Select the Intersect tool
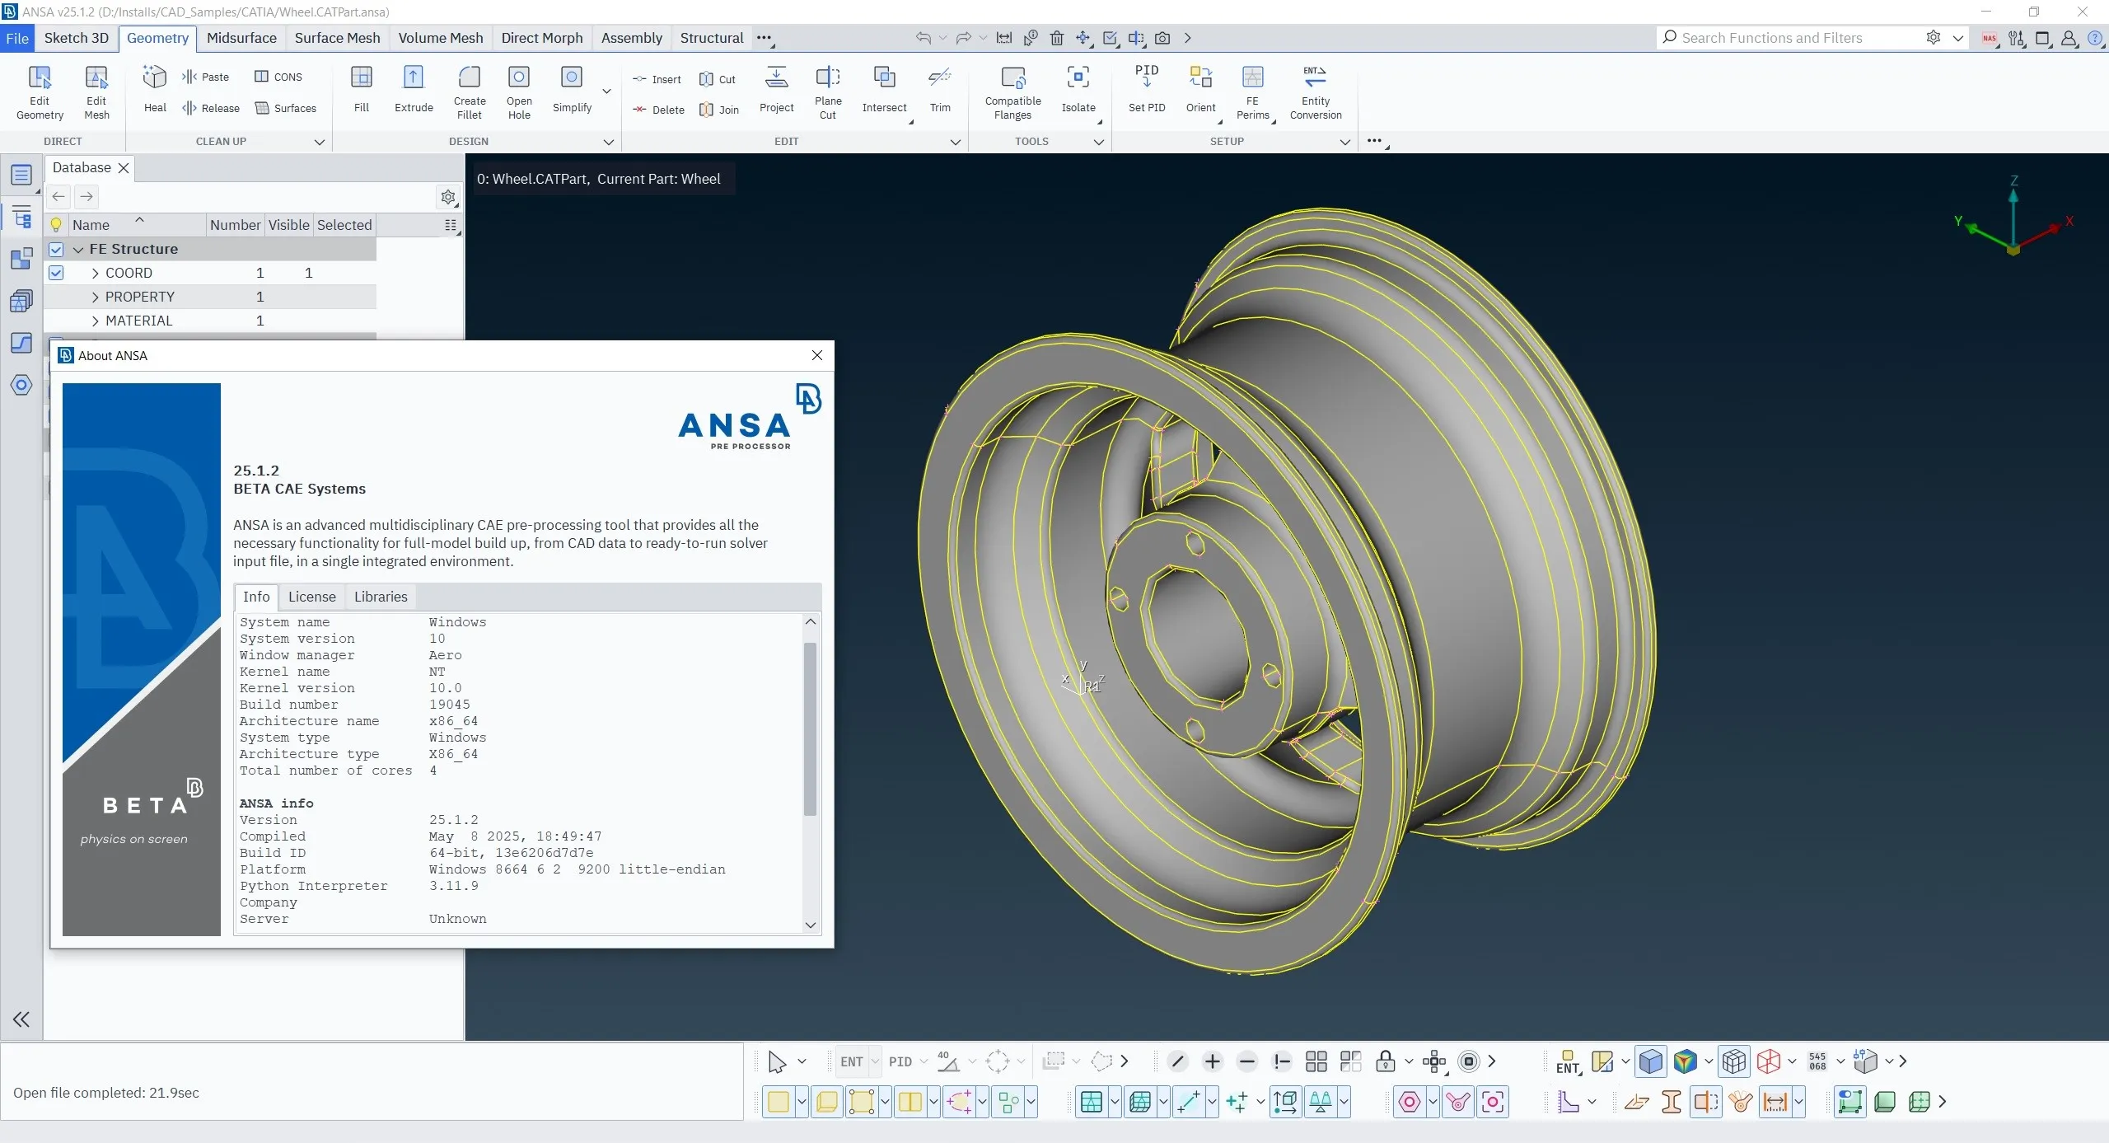The image size is (2109, 1143). tap(884, 89)
